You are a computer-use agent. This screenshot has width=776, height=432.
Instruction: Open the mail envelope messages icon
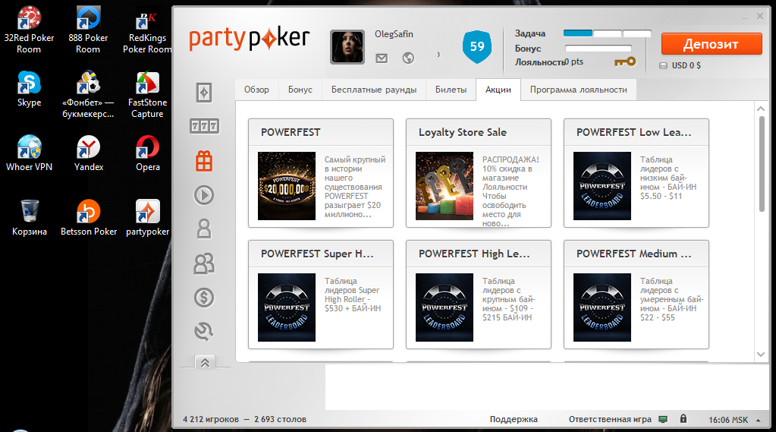point(382,58)
